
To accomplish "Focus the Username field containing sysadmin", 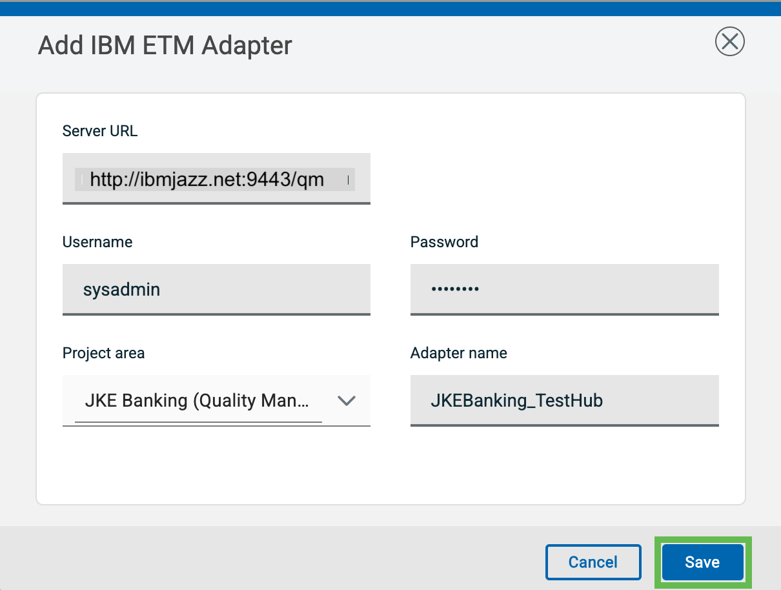I will point(216,289).
